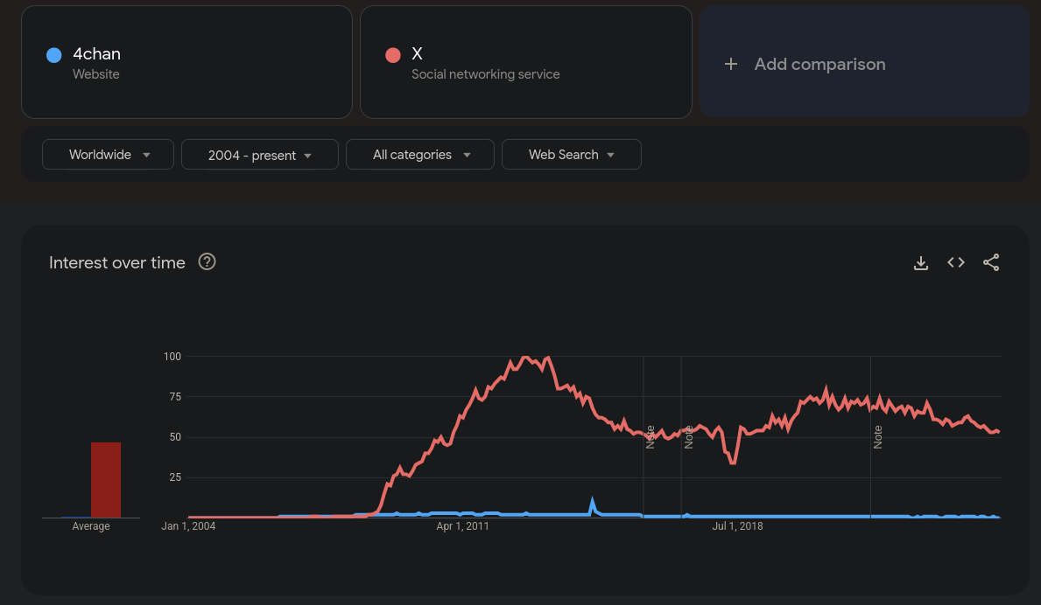Screen dimensions: 1041x605
Task: Click the 50 value on the y-axis
Action: tap(175, 437)
